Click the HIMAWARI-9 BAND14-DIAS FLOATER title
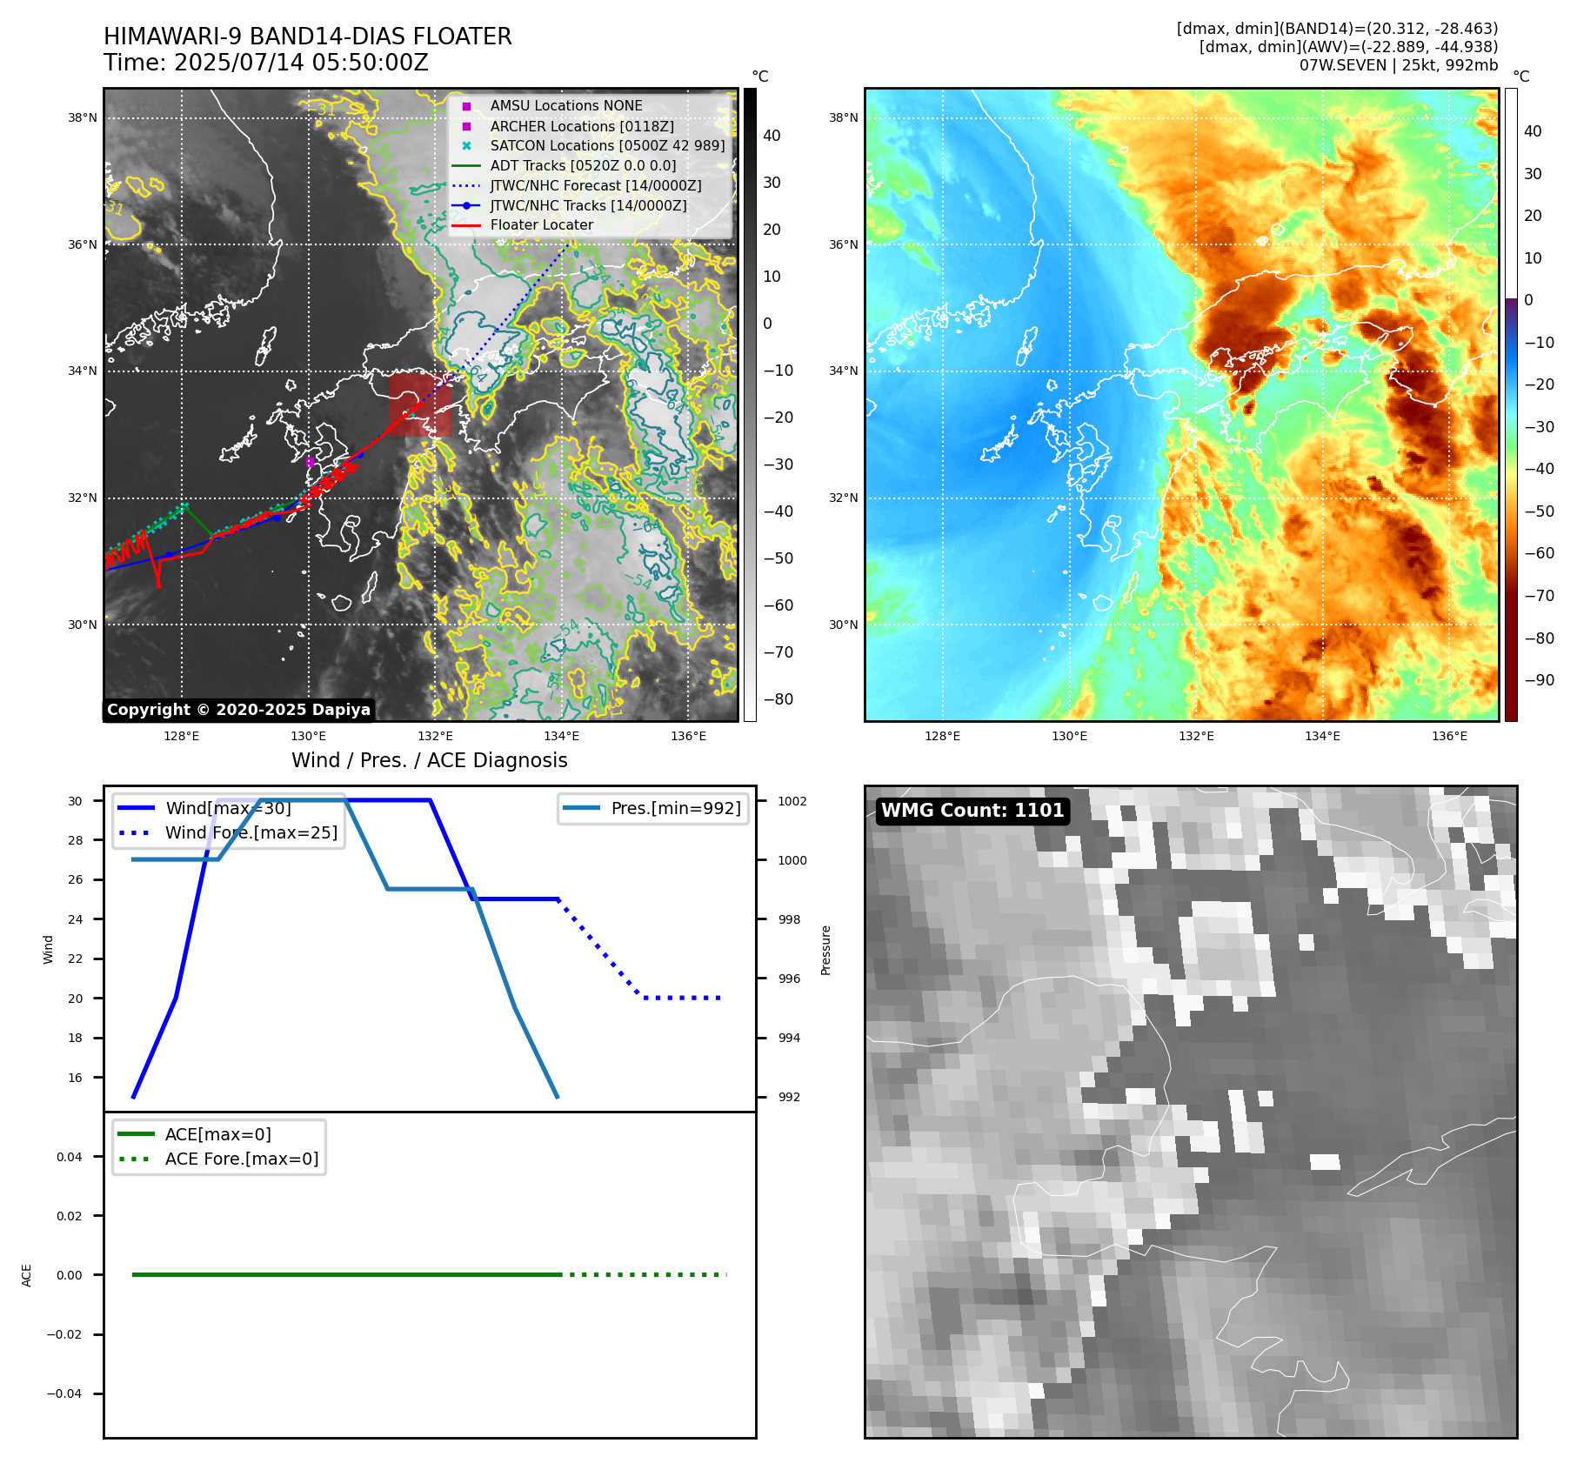Viewport: 1577px width, 1470px height. coord(308,37)
